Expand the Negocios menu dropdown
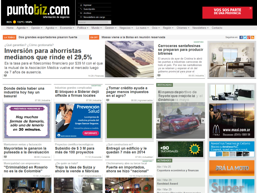The width and height of the screenshot is (257, 193). tap(126, 28)
